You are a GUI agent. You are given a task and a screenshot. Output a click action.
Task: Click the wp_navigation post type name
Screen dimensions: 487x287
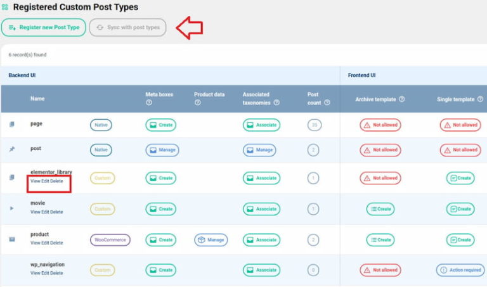tap(48, 264)
